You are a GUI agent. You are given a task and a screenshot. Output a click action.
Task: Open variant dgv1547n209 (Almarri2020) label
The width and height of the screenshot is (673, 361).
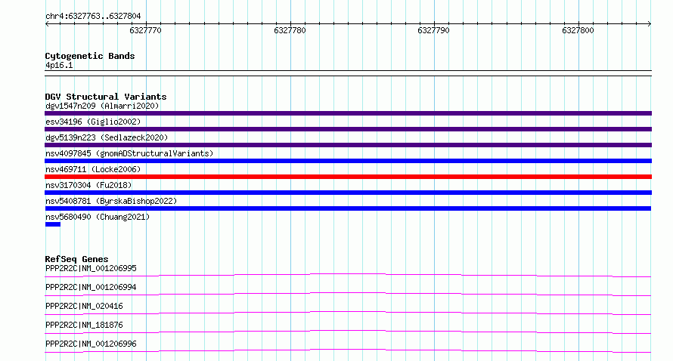coord(102,106)
